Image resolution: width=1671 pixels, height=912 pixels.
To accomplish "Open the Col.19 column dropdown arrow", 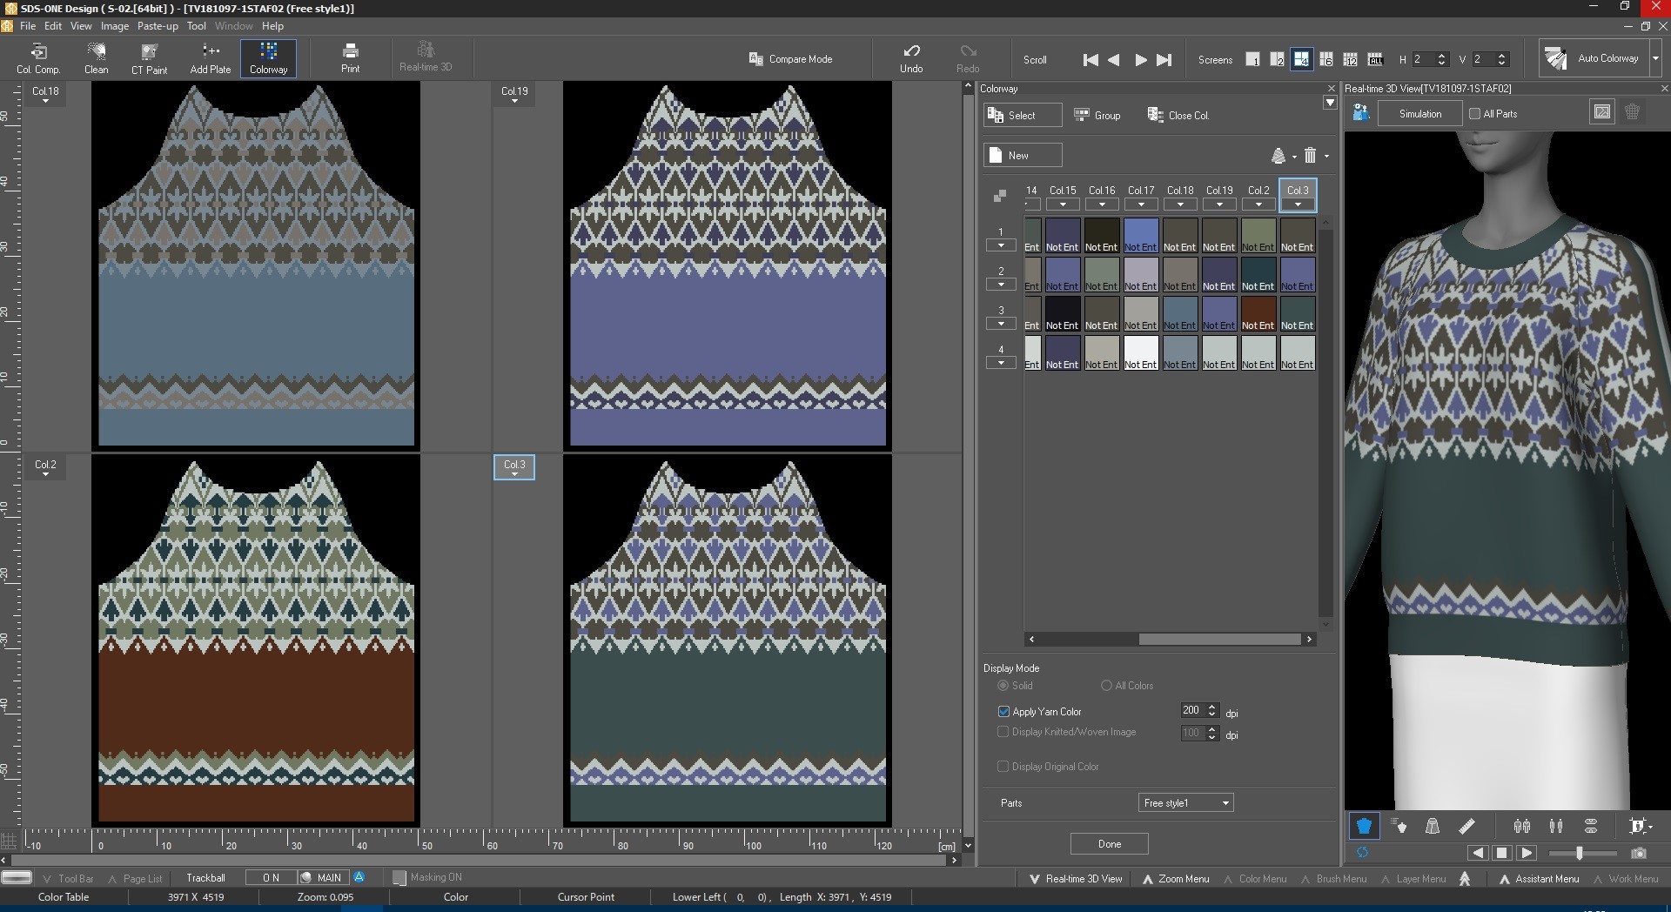I will (1218, 204).
